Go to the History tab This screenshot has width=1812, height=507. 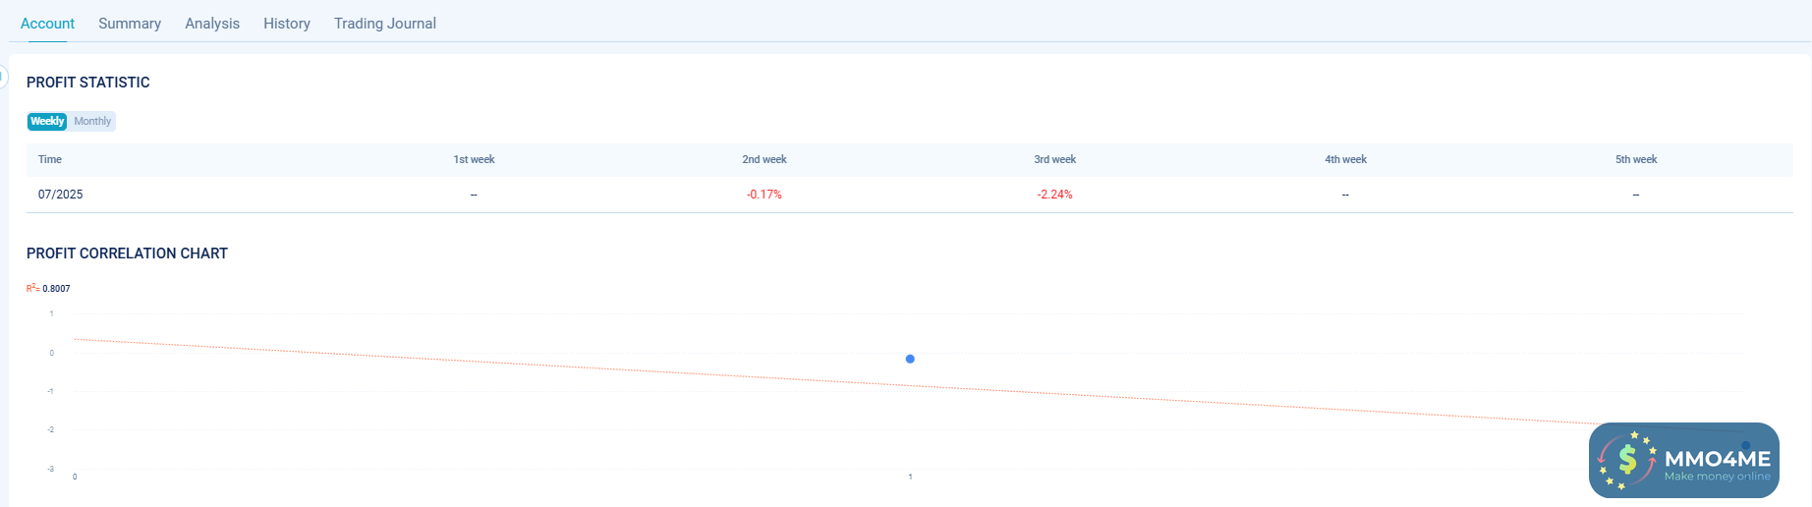tap(287, 24)
